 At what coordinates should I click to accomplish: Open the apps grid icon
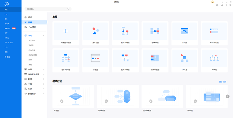point(227,5)
